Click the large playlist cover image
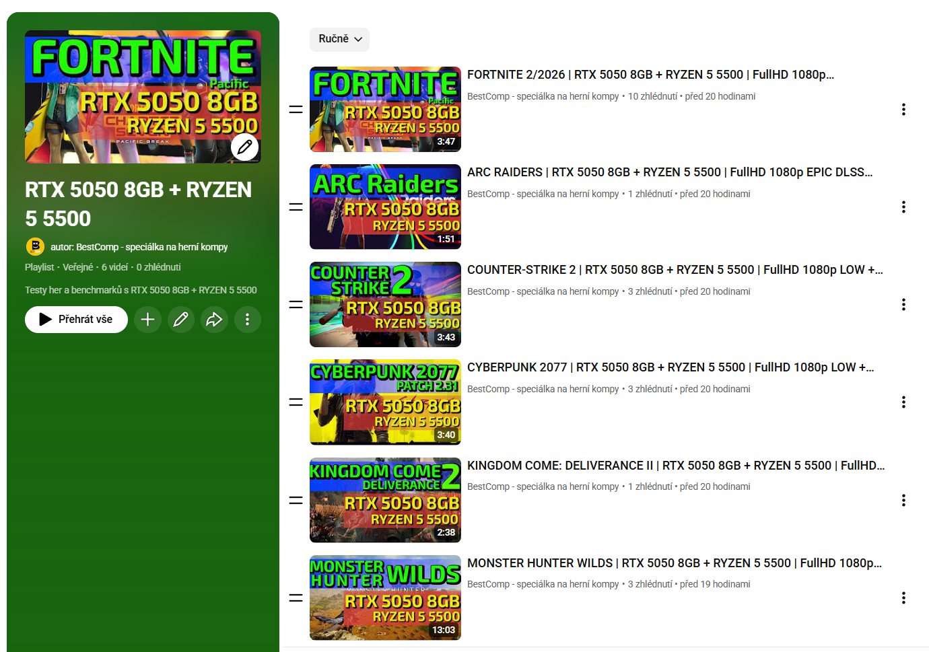 click(143, 97)
